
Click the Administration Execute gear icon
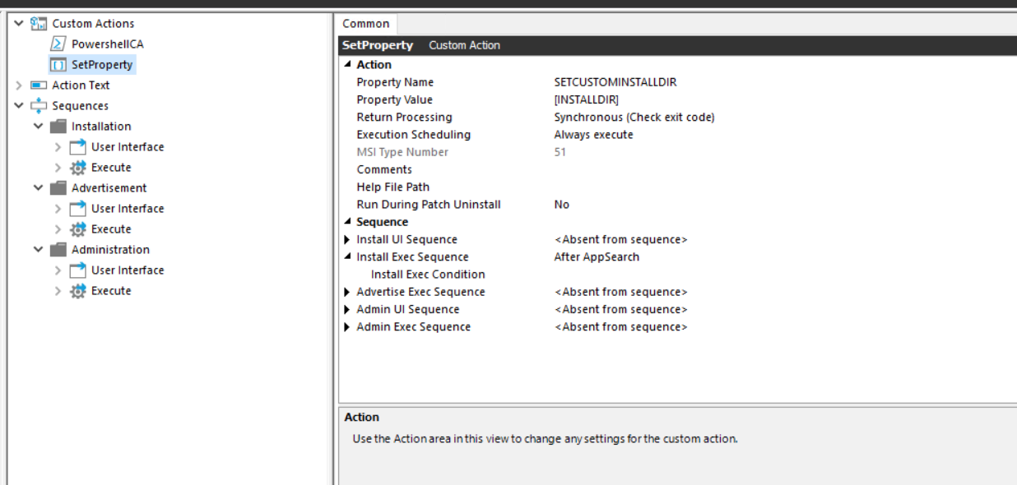tap(77, 291)
